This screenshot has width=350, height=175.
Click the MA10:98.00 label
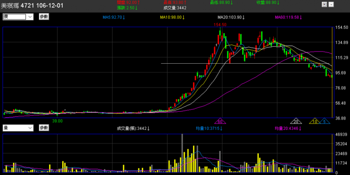point(173,17)
